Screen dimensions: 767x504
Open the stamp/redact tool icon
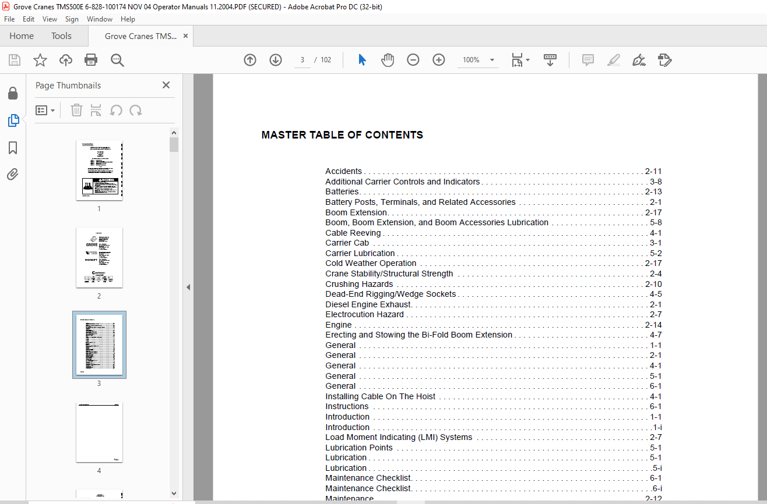(665, 60)
